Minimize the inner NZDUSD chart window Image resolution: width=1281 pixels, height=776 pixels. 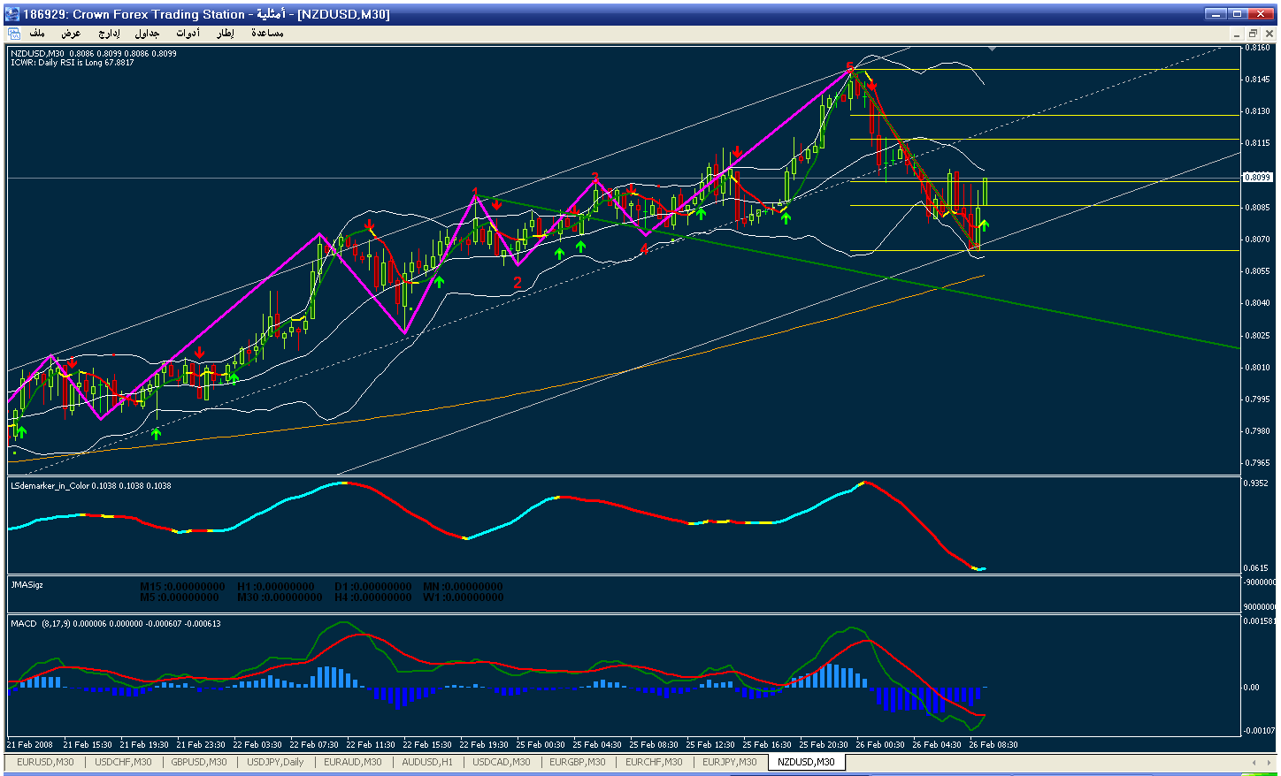click(x=1237, y=34)
